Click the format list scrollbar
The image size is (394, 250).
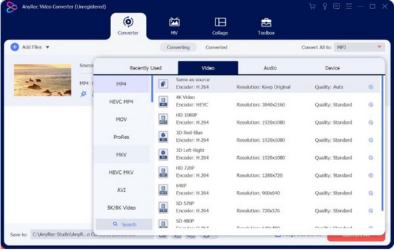(152, 89)
